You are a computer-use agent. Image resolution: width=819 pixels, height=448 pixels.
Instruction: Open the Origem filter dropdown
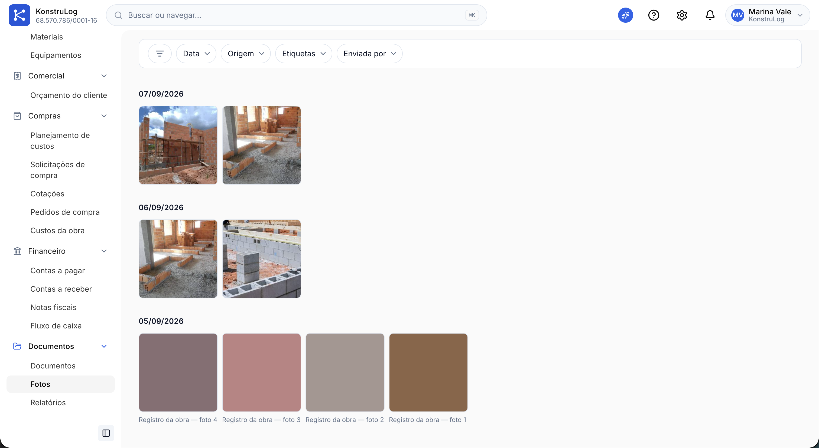[246, 54]
